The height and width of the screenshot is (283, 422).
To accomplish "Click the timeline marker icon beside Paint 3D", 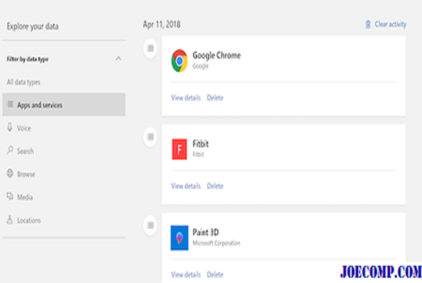I will tap(150, 225).
